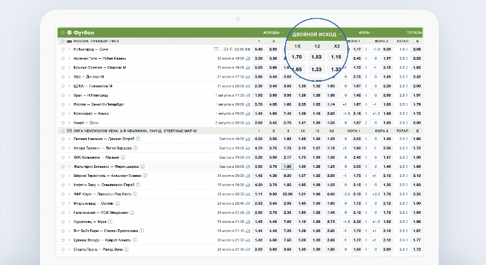Open the Исходы column dropdown

(273, 32)
